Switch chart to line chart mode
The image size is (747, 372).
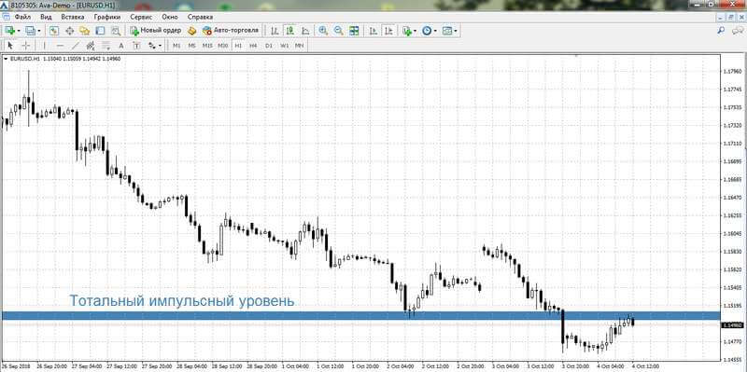point(305,31)
